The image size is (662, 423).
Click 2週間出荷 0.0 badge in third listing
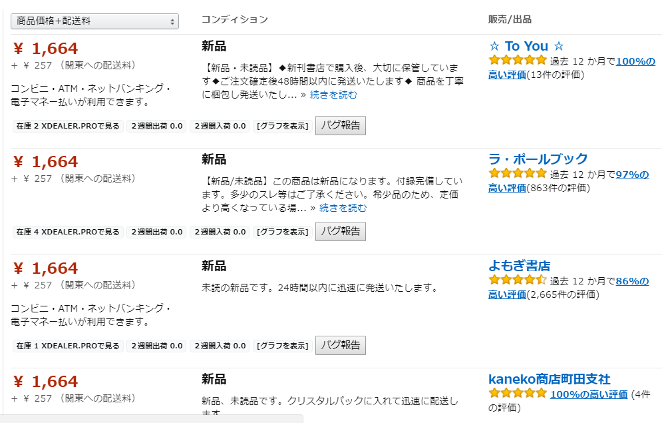[157, 346]
